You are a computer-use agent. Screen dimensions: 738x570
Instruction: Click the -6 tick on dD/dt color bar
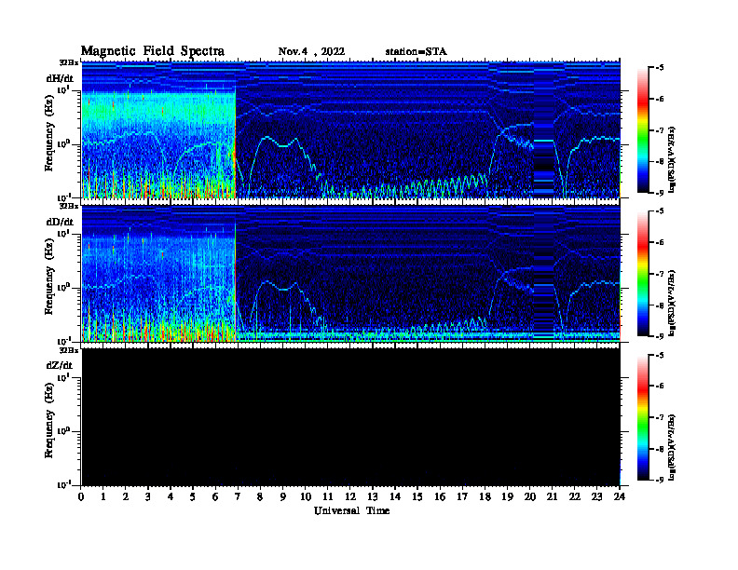[x=660, y=243]
